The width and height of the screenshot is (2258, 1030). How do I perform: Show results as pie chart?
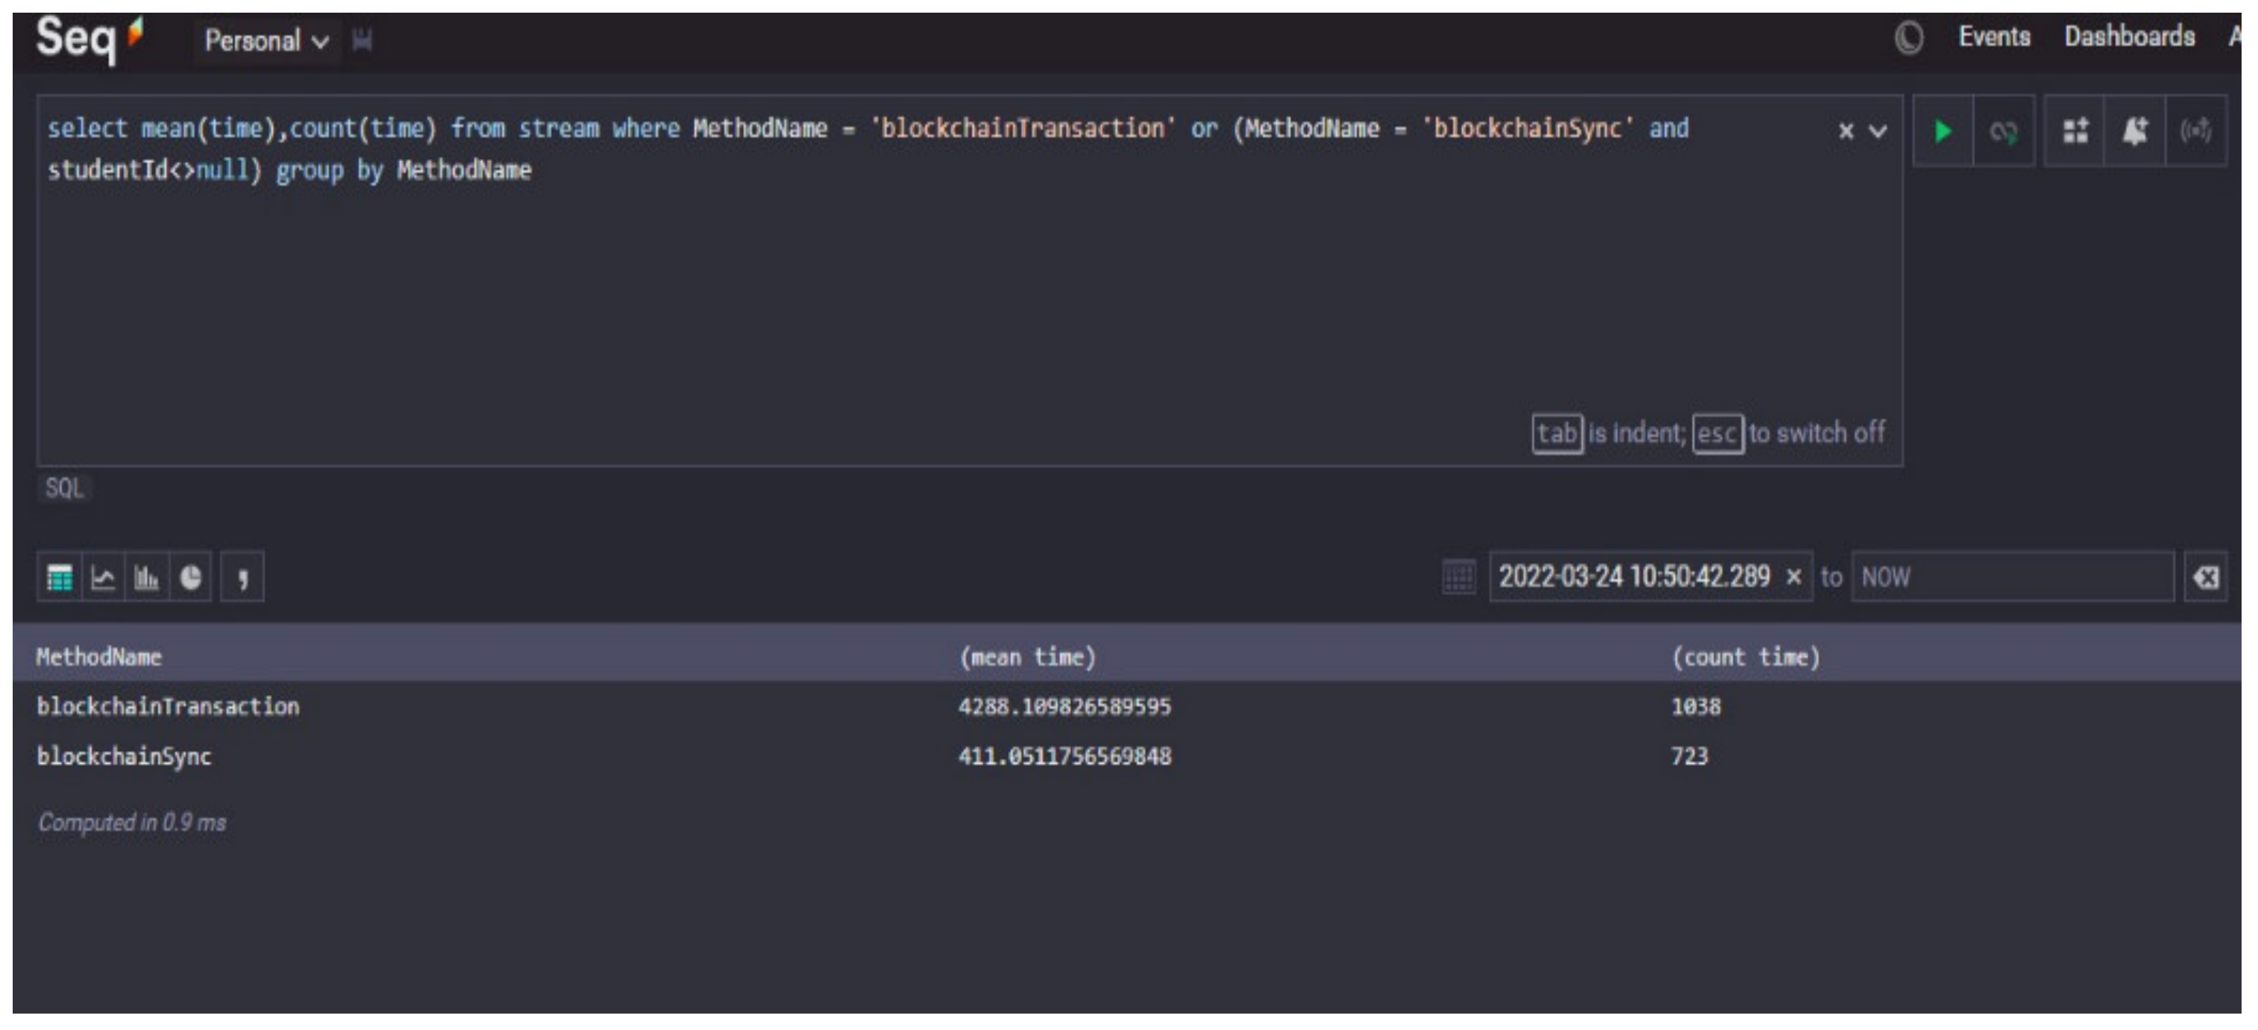[190, 578]
